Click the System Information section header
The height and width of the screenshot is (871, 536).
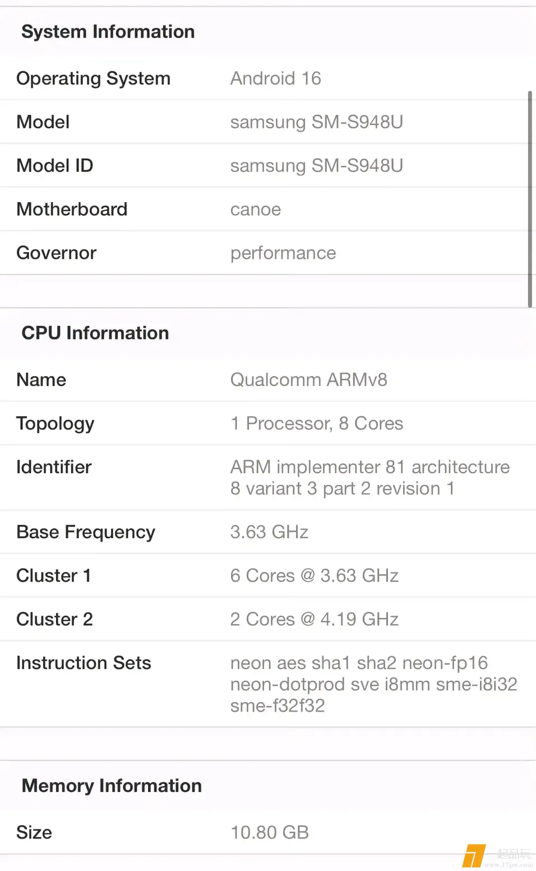coord(108,32)
